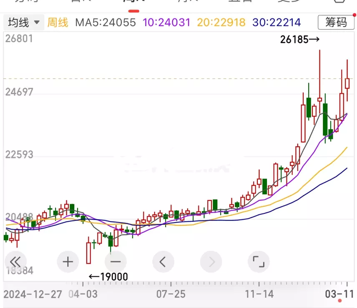This screenshot has width=357, height=308.
Task: Click the 26185 high price marker
Action: click(300, 40)
